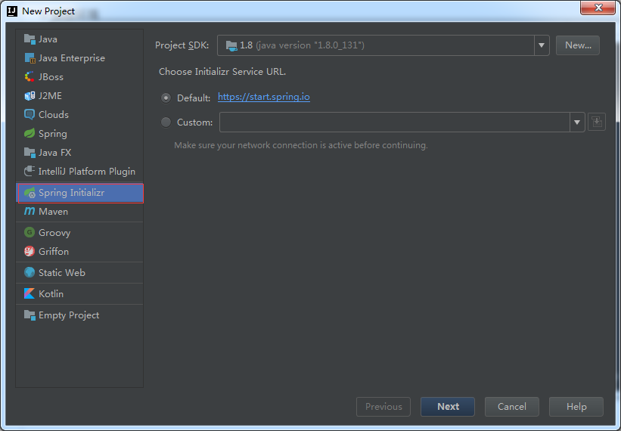Screen dimensions: 621x431
Task: Expand the Custom URL dropdown arrow
Action: [x=577, y=122]
